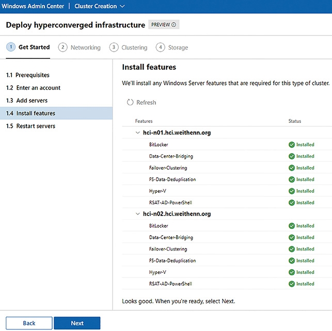Viewport: 332px width, 331px height.
Task: Click green check icon for hci-n02 Data-Center-Bridging
Action: tap(292, 237)
